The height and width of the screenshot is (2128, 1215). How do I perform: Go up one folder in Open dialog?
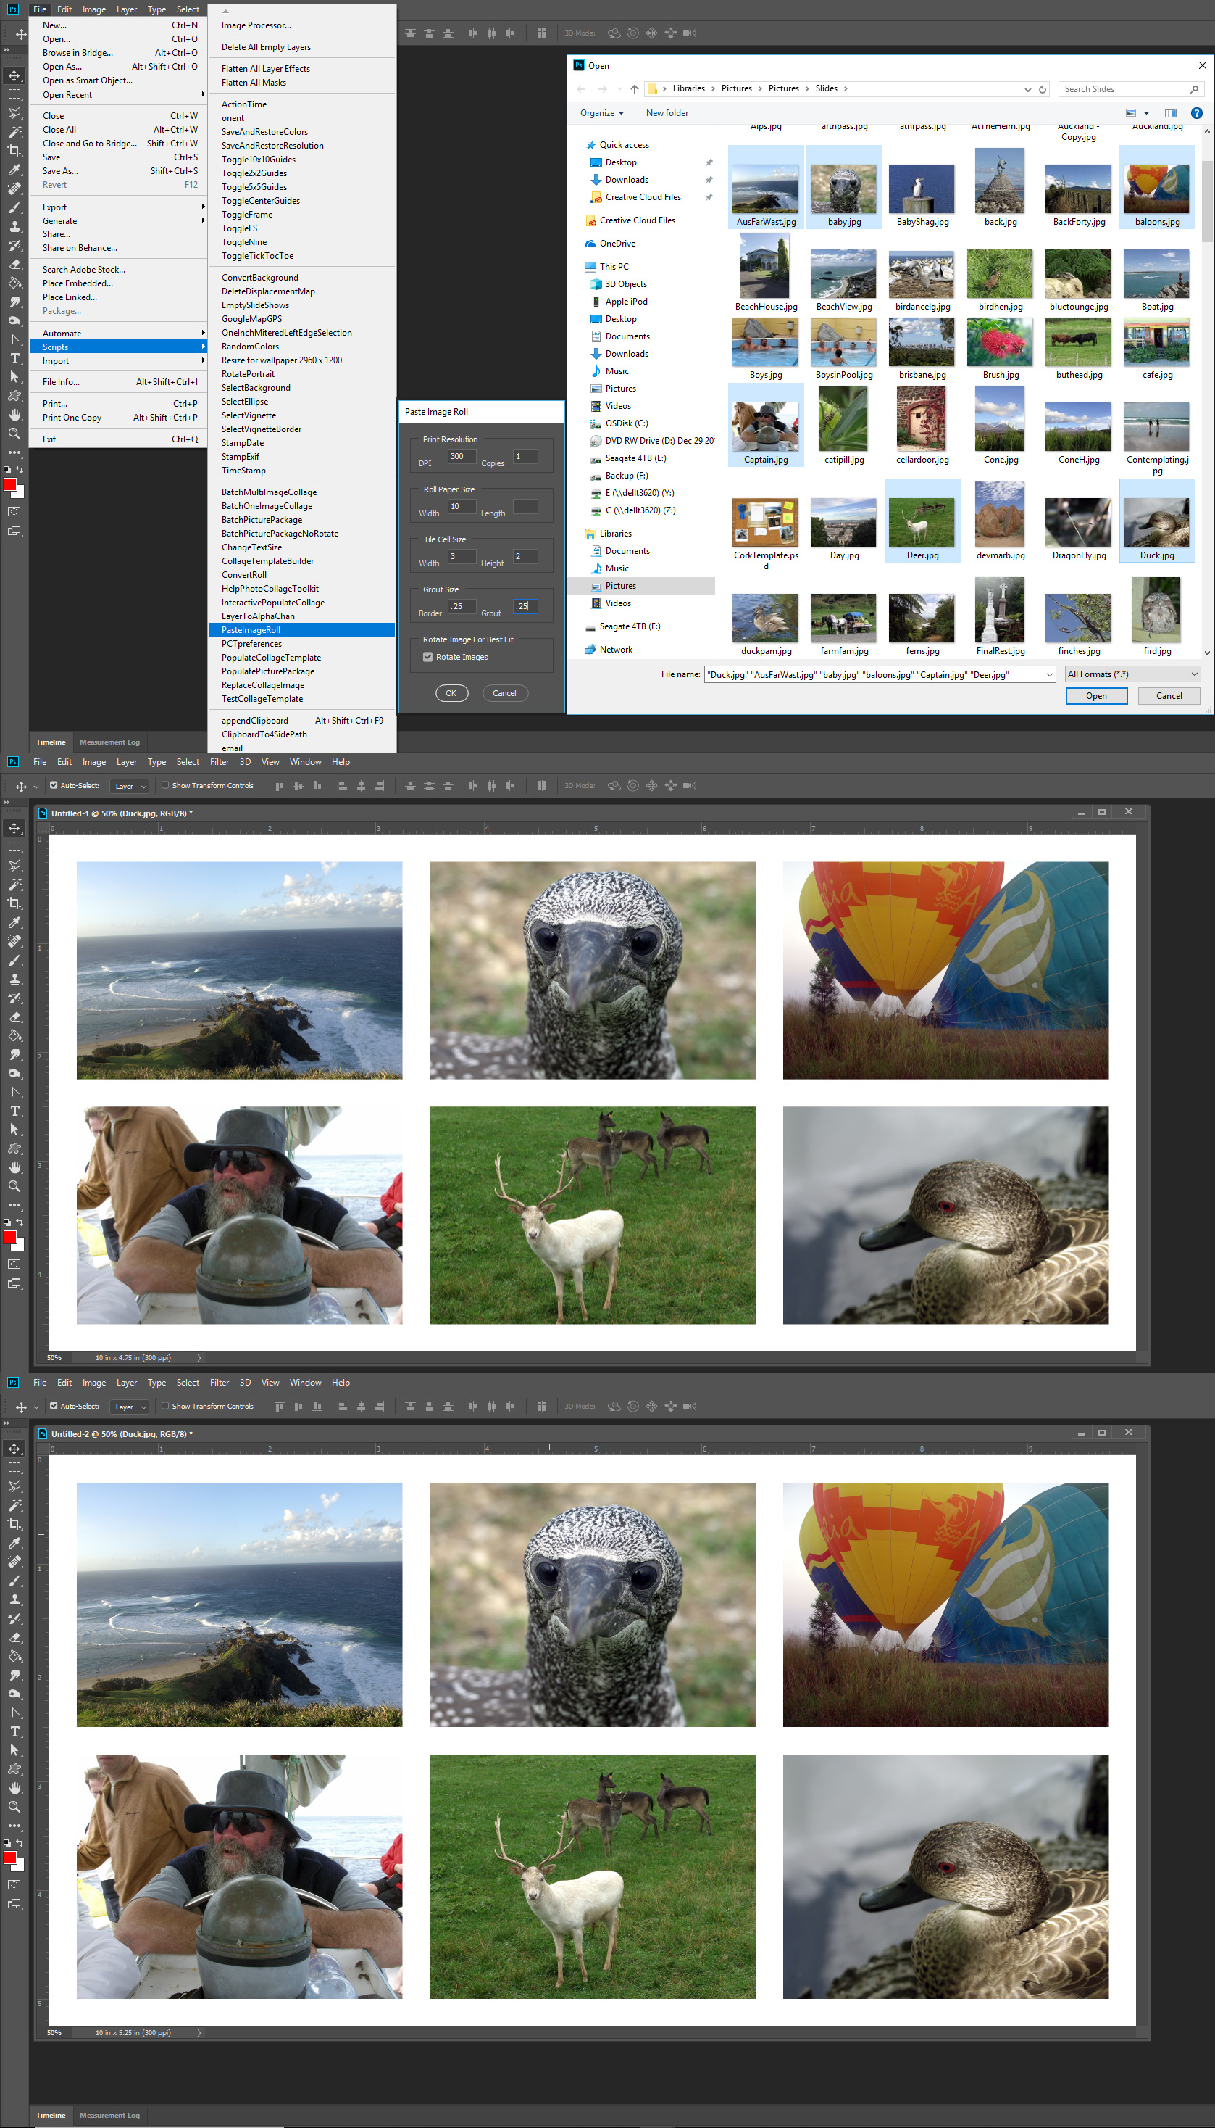pyautogui.click(x=634, y=89)
